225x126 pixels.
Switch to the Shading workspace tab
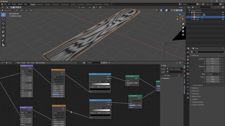(x=73, y=5)
